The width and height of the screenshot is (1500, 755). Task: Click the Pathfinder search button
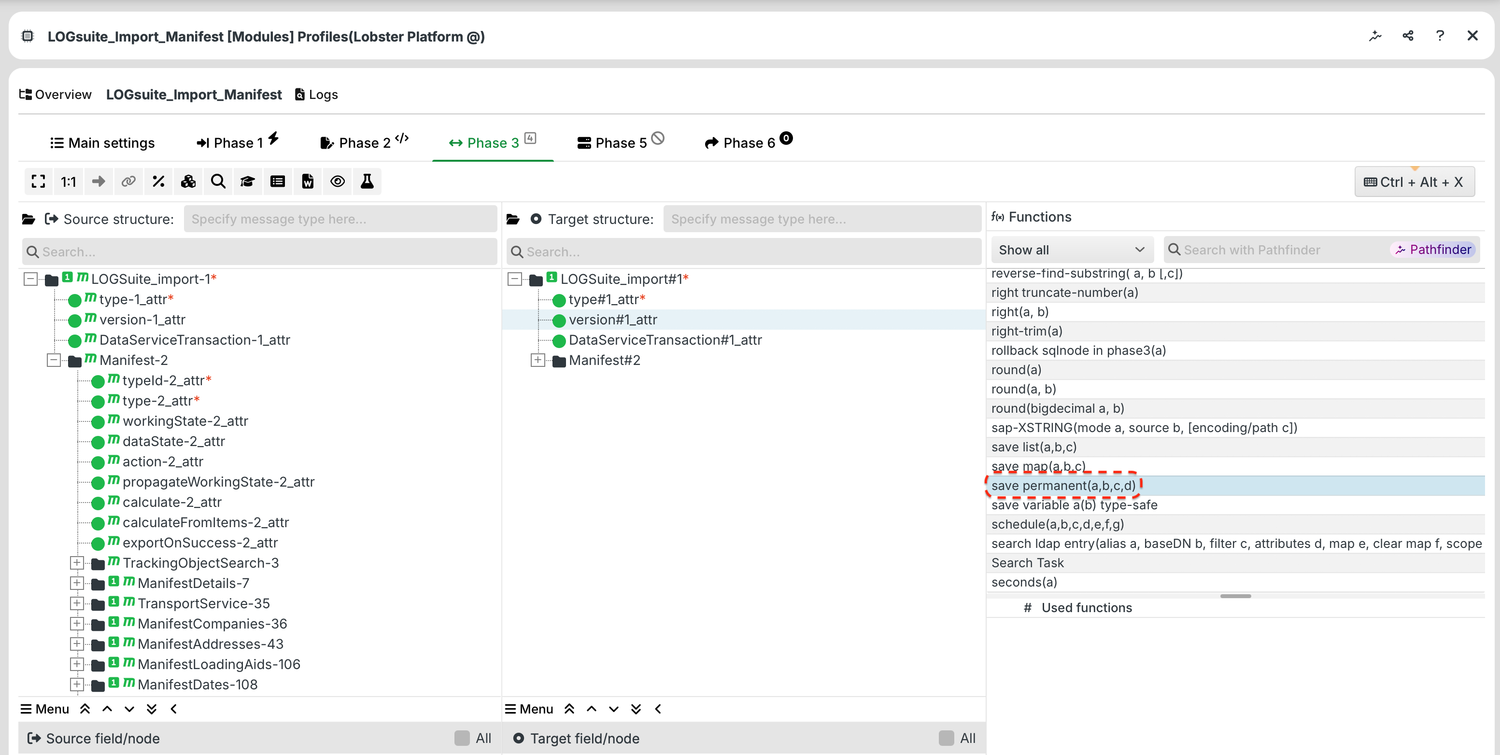tap(1433, 250)
